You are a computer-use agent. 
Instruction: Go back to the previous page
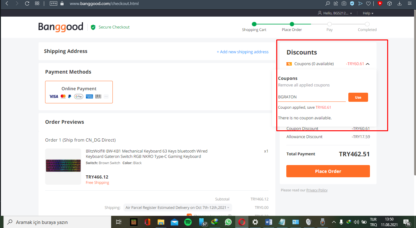pyautogui.click(x=7, y=4)
